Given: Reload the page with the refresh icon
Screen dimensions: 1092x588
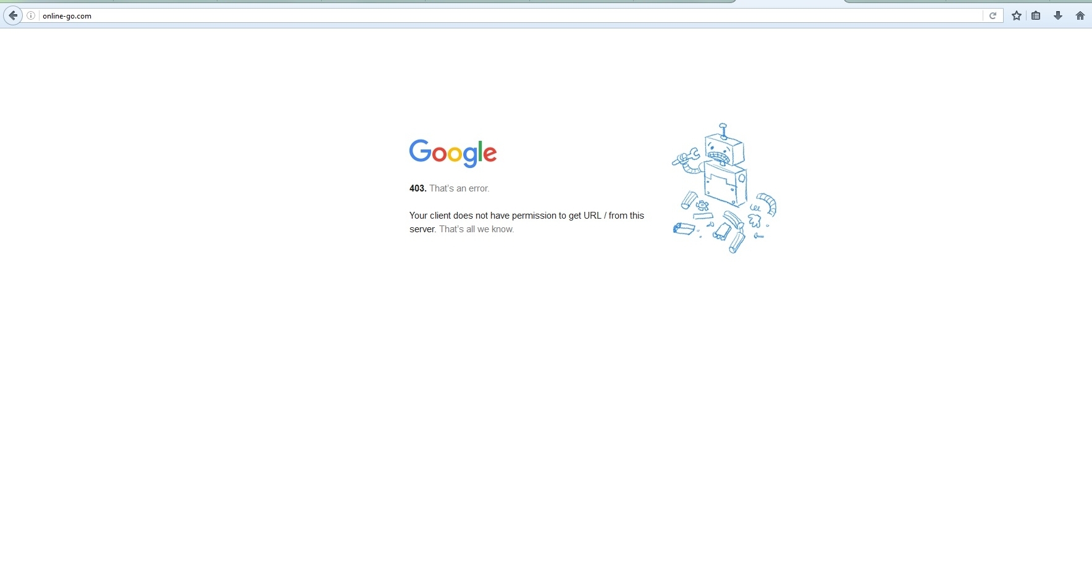Looking at the screenshot, I should tap(993, 16).
